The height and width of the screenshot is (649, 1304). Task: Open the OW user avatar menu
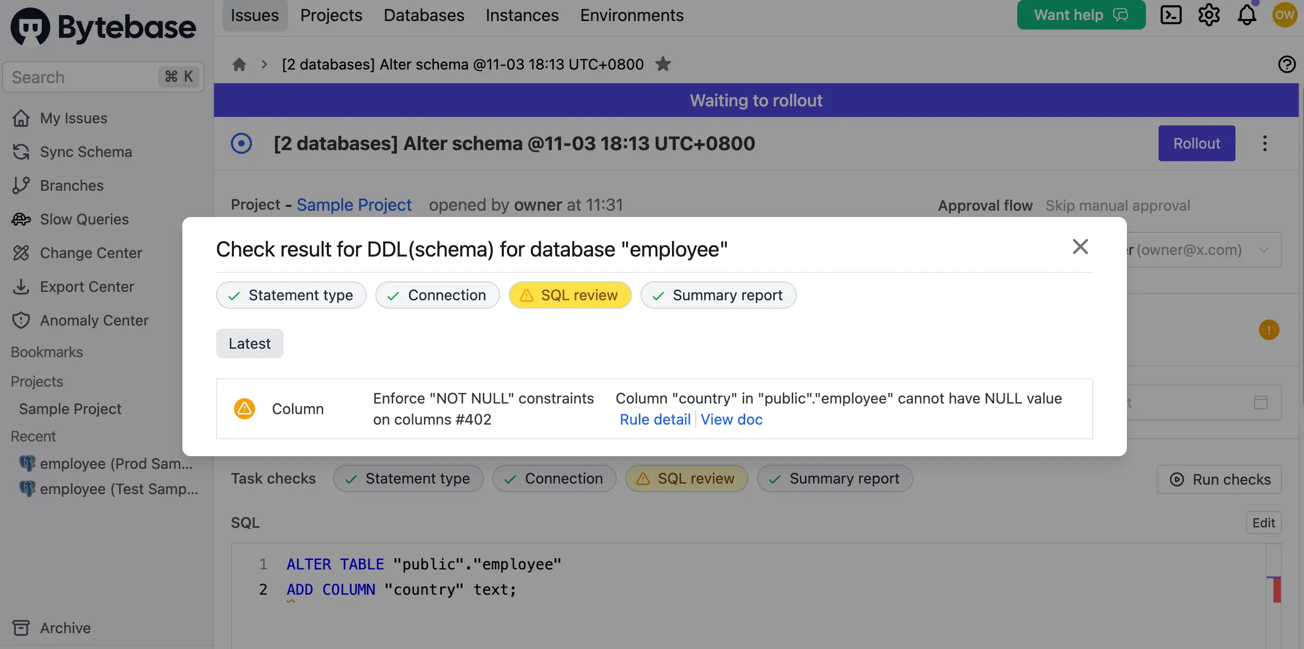1284,15
